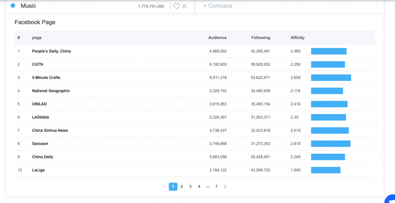
Task: Click audience value 5,683,056
Action: pos(218,157)
